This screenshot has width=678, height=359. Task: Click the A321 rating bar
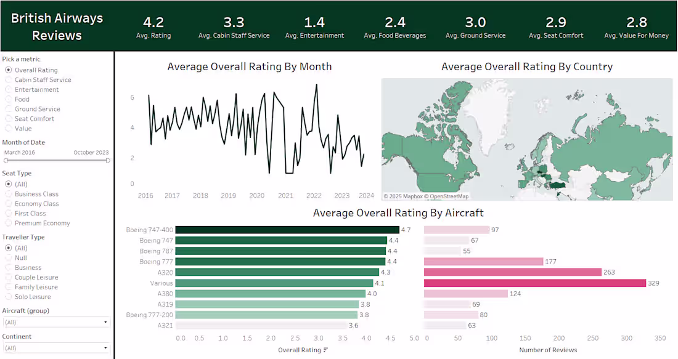click(x=261, y=325)
